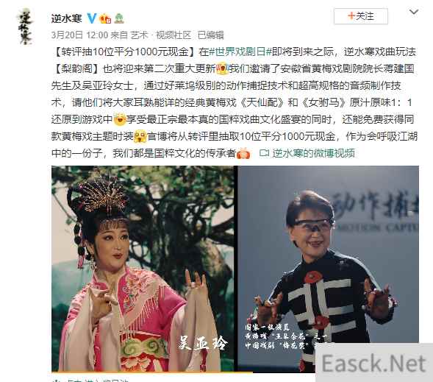Click the video icon before 逆水寒的微博视频
The image size is (433, 382).
[x=264, y=153]
